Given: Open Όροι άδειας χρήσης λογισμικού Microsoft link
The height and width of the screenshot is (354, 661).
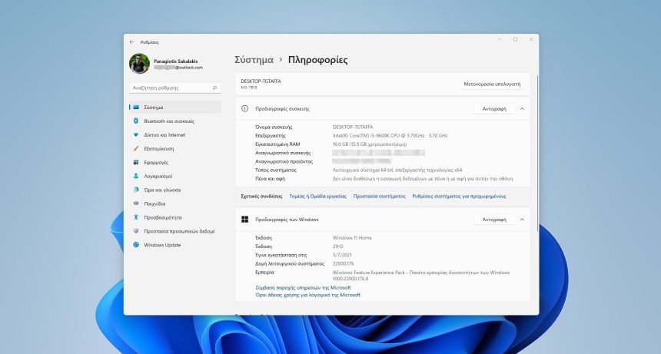Looking at the screenshot, I should 307,295.
